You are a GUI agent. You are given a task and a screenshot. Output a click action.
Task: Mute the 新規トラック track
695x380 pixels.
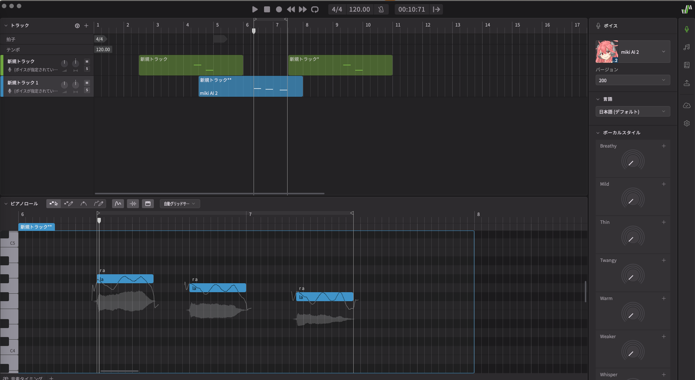(x=87, y=62)
